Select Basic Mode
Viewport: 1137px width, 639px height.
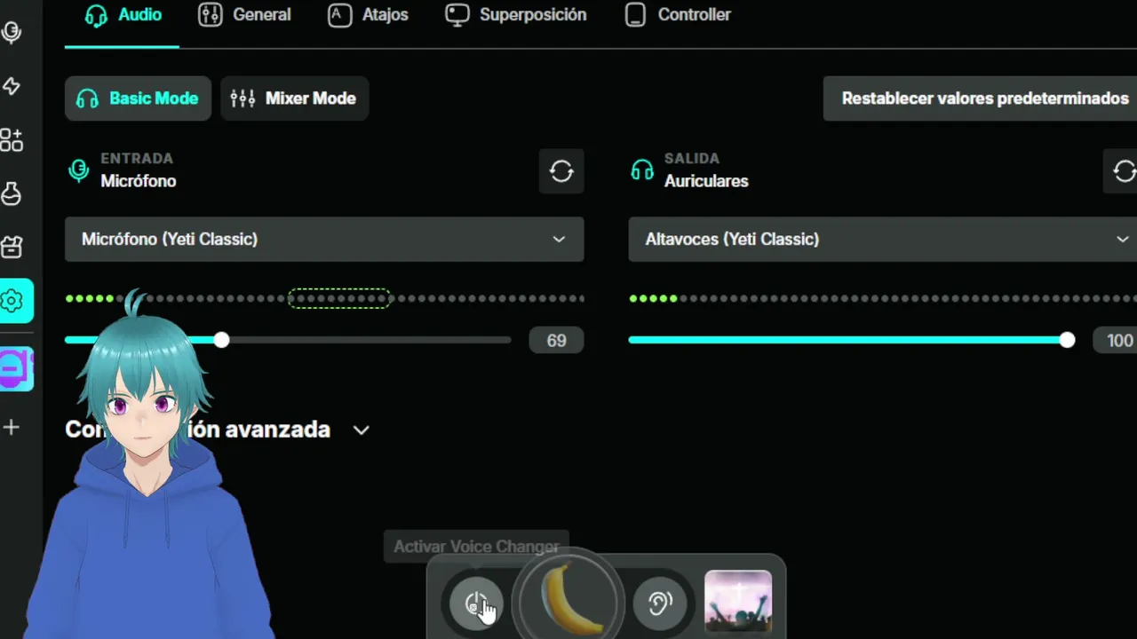click(x=138, y=99)
